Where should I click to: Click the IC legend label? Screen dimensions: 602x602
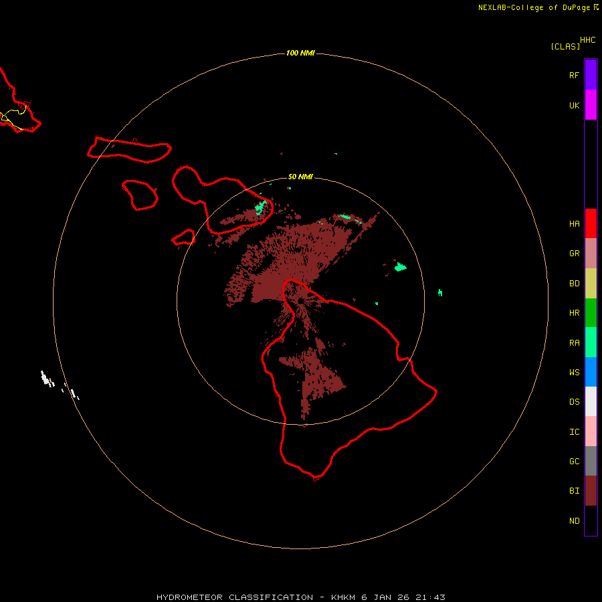point(574,432)
